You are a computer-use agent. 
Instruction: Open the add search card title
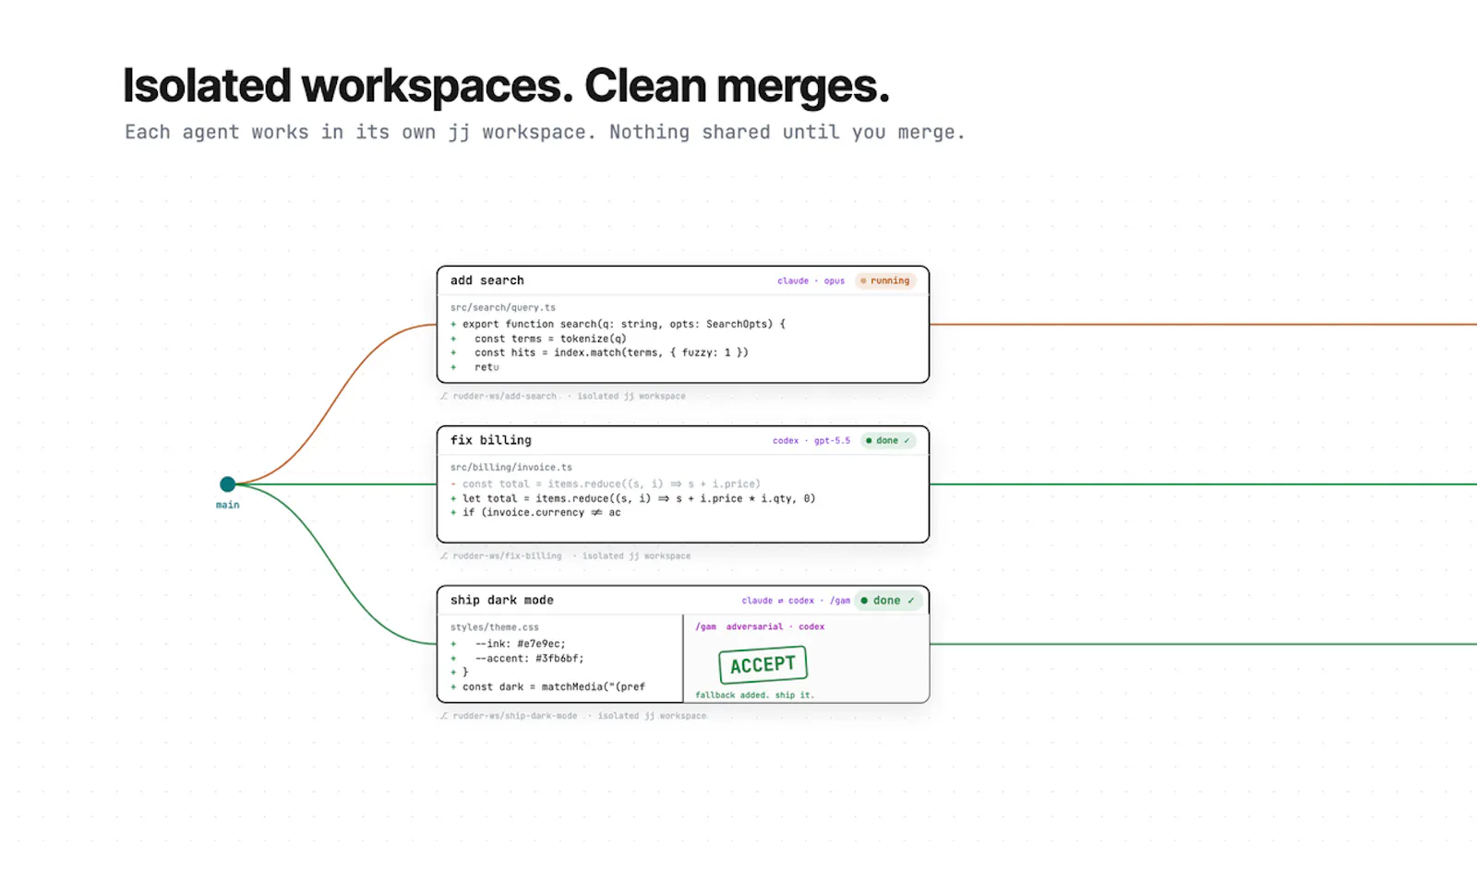click(x=486, y=280)
